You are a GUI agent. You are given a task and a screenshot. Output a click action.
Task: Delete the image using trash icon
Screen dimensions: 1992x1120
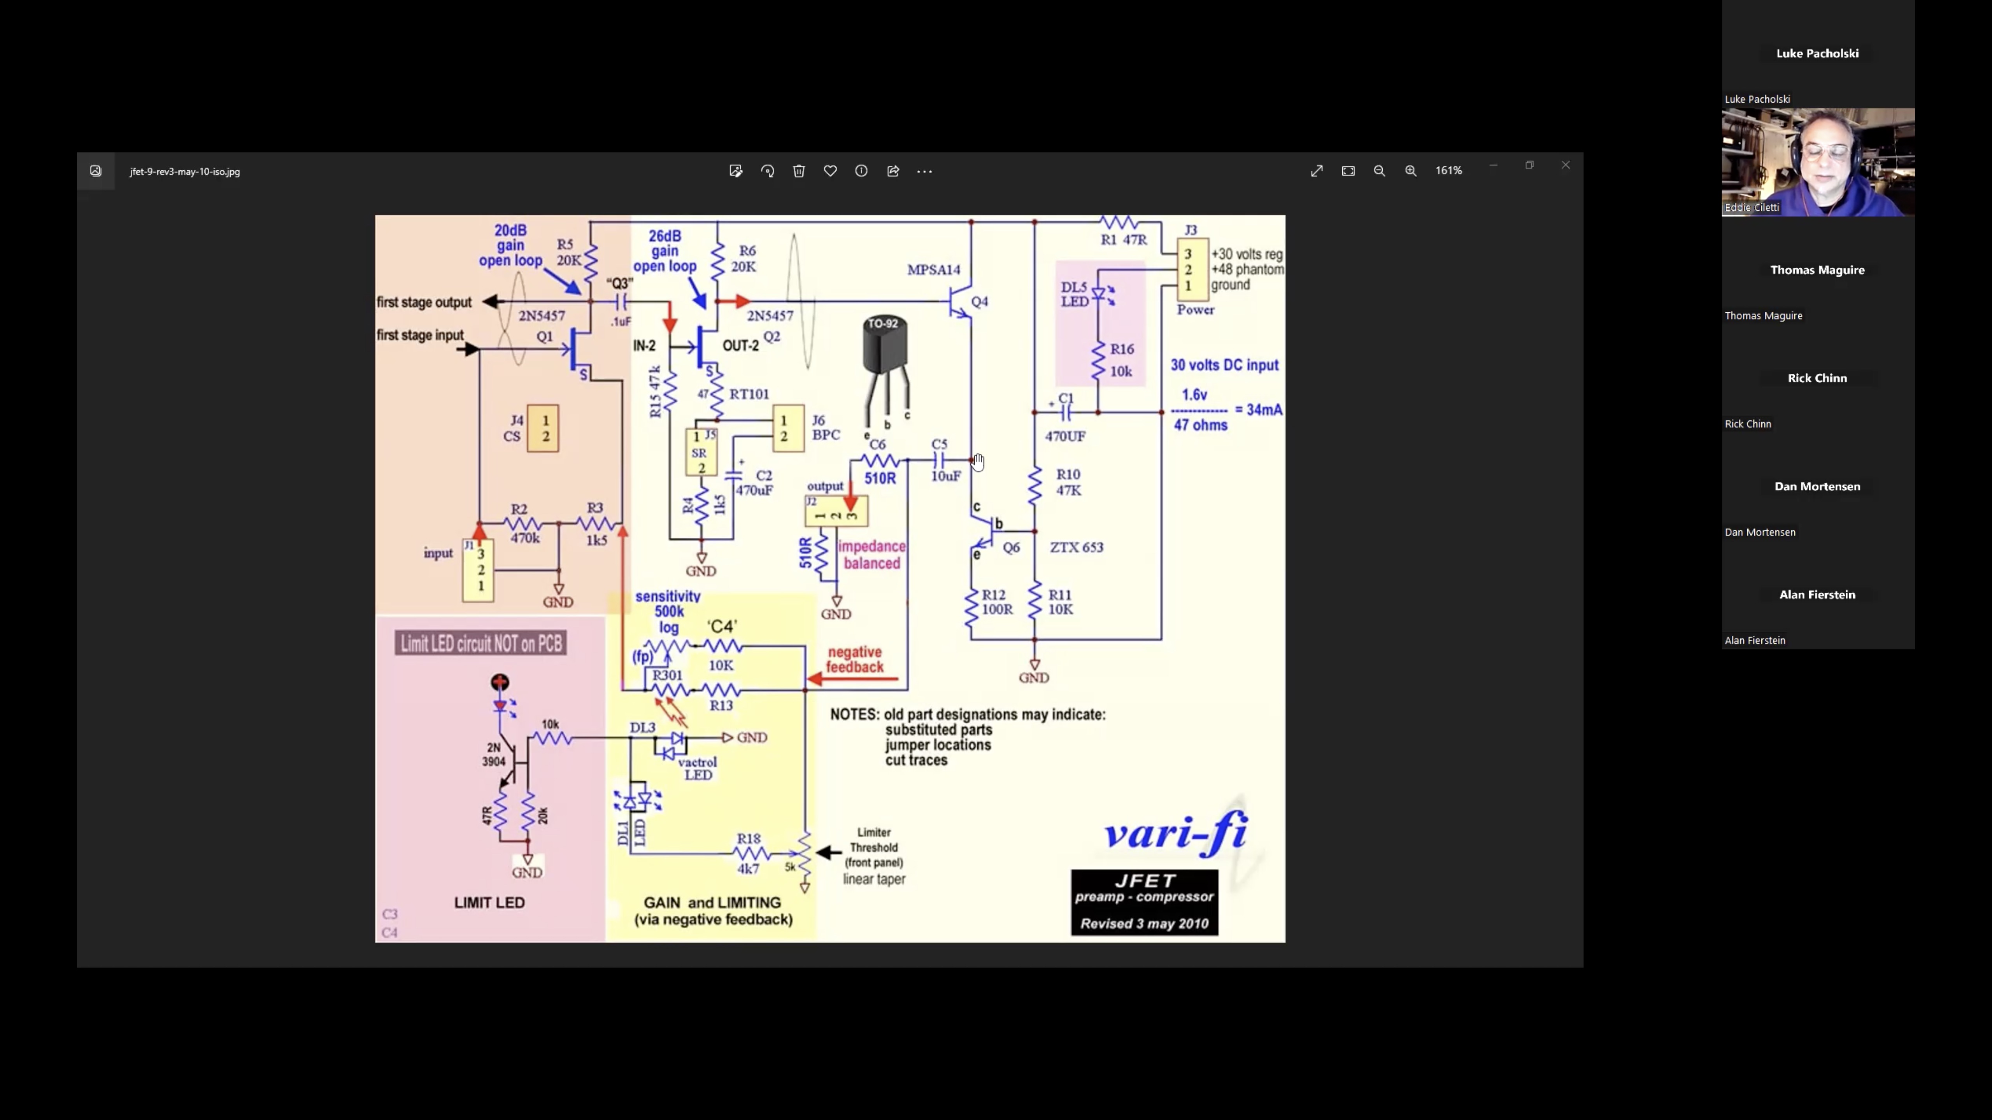799,171
